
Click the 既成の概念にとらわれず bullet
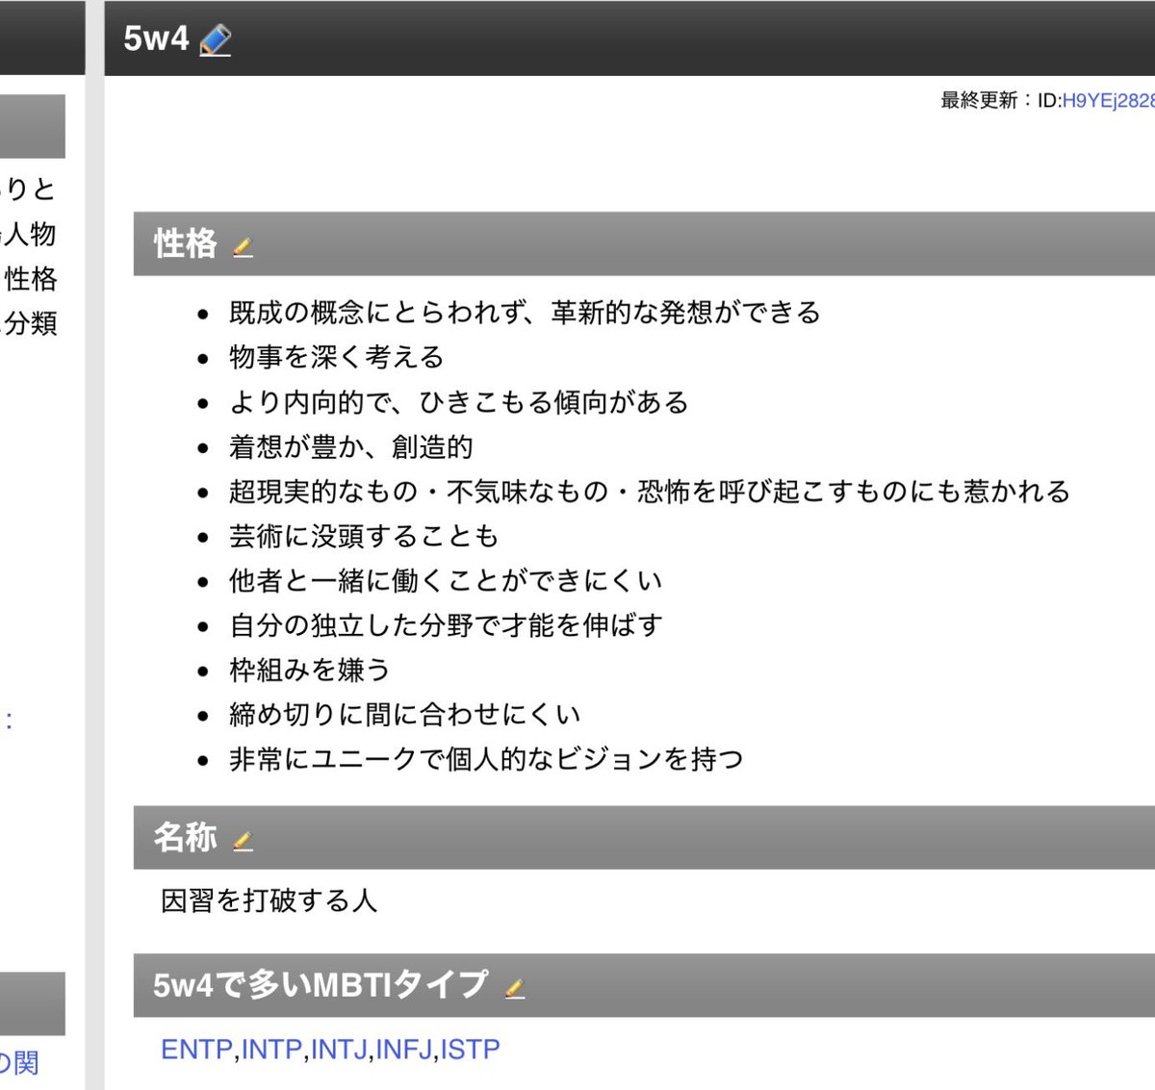[525, 313]
